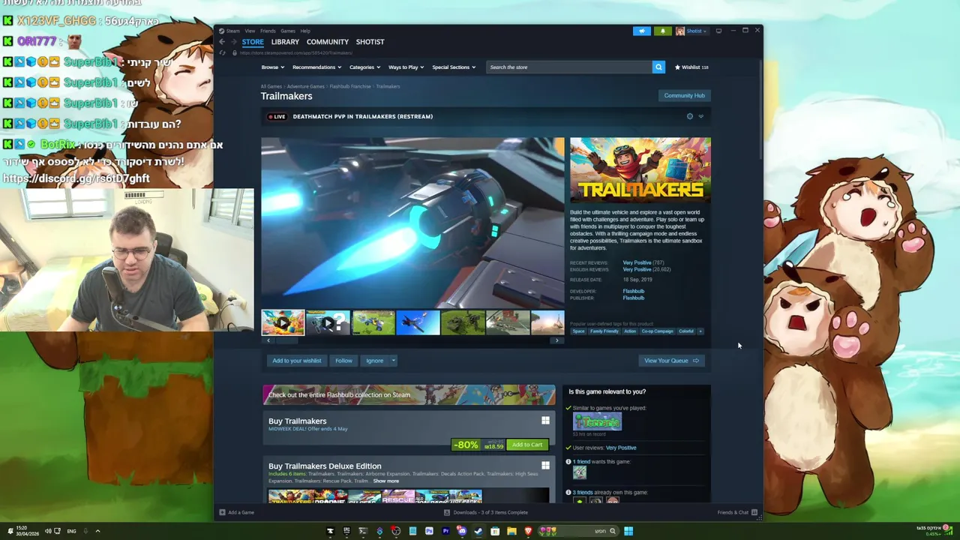Image resolution: width=960 pixels, height=540 pixels.
Task: Click the Family Friendly tag
Action: tap(604, 331)
